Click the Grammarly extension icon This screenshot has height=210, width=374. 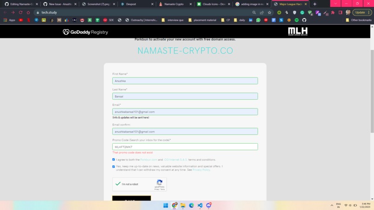(x=302, y=13)
